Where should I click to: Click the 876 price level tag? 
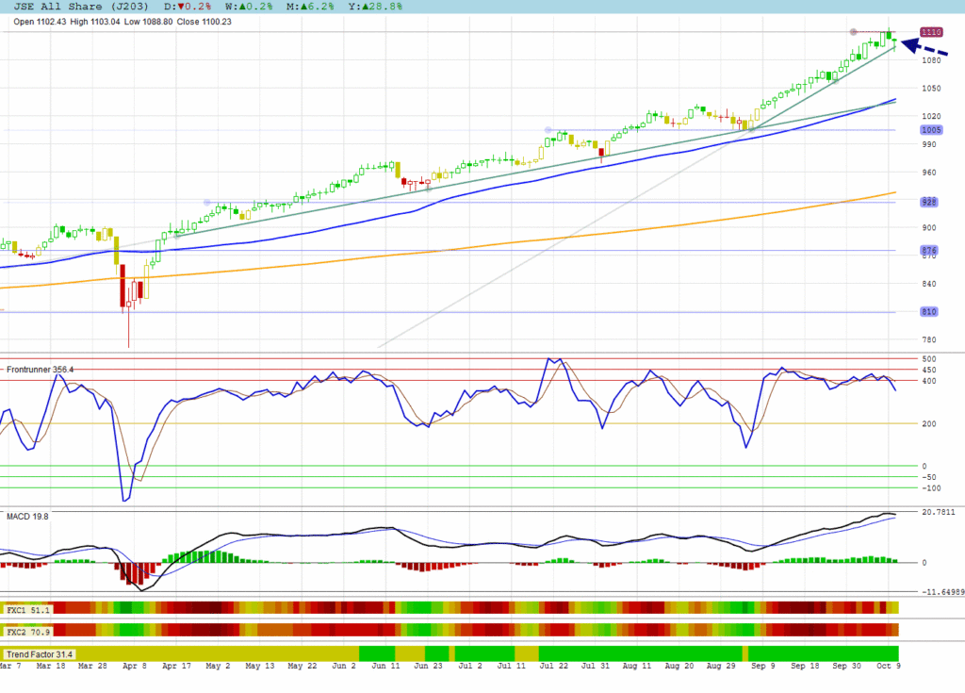[x=929, y=250]
